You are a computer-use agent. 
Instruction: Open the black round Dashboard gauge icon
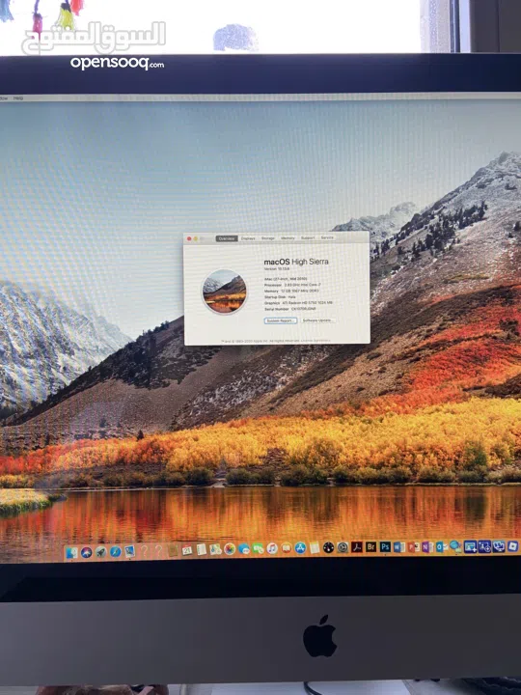click(x=328, y=548)
